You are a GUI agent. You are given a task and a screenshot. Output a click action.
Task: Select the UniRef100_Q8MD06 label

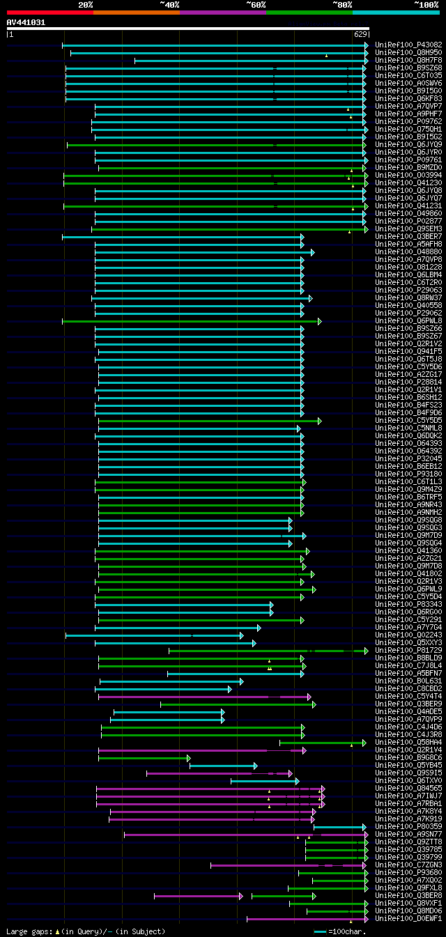(x=407, y=911)
